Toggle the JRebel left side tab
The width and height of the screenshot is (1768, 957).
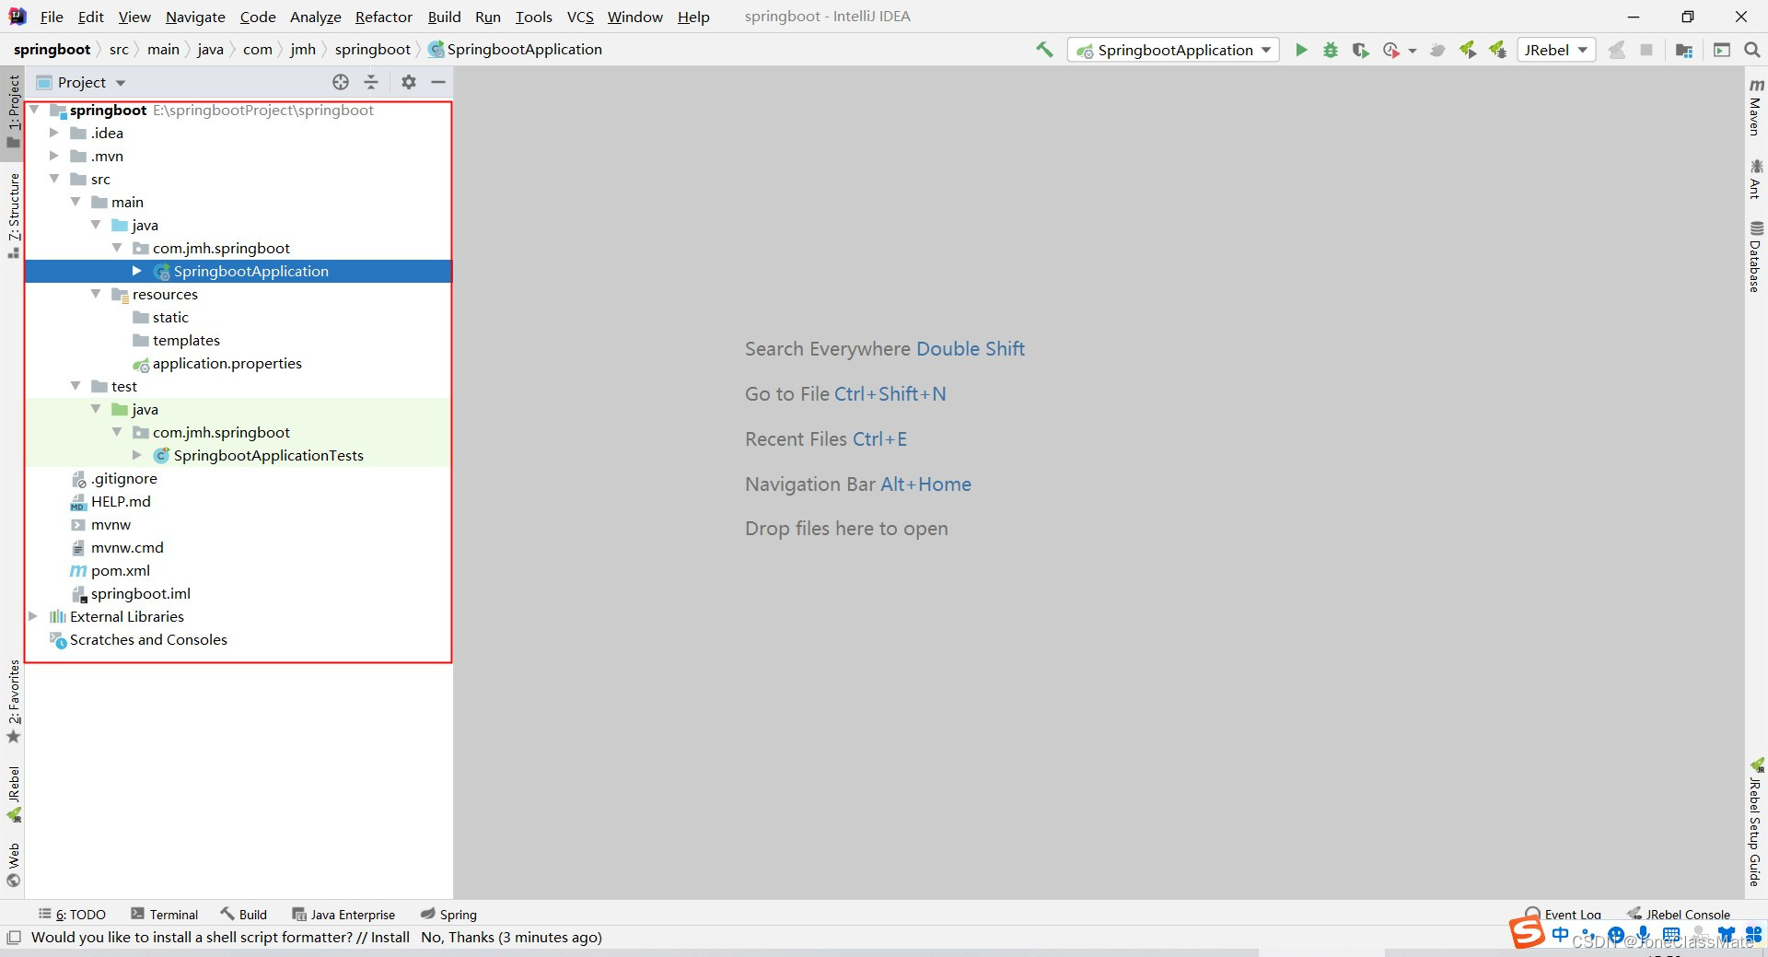[13, 794]
